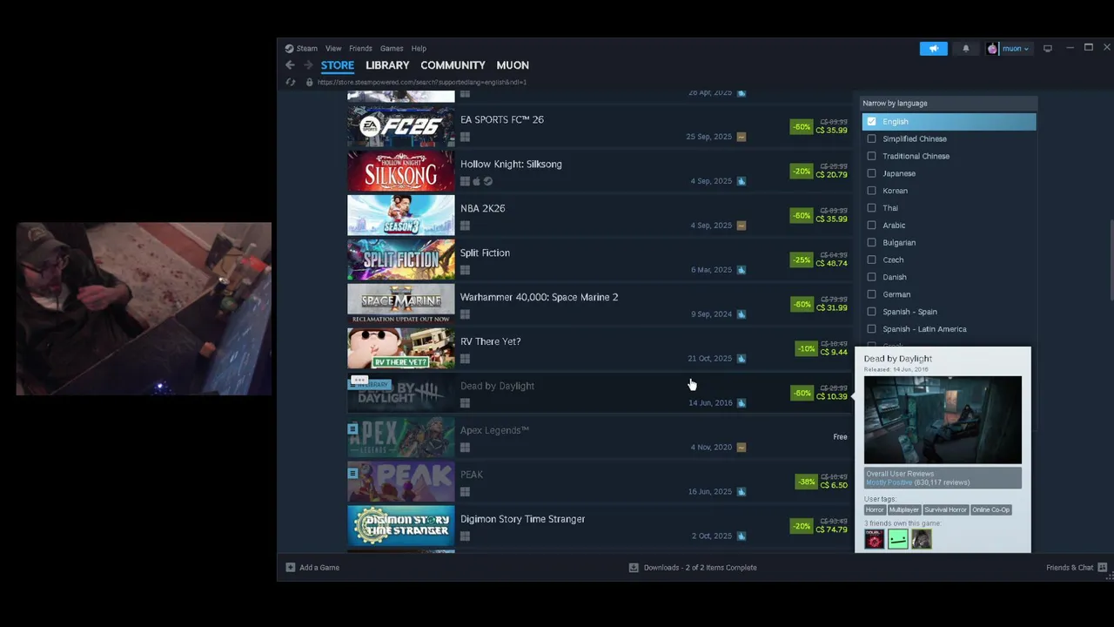This screenshot has width=1114, height=627.
Task: Click the page vertical scrollbar
Action: (x=1111, y=261)
